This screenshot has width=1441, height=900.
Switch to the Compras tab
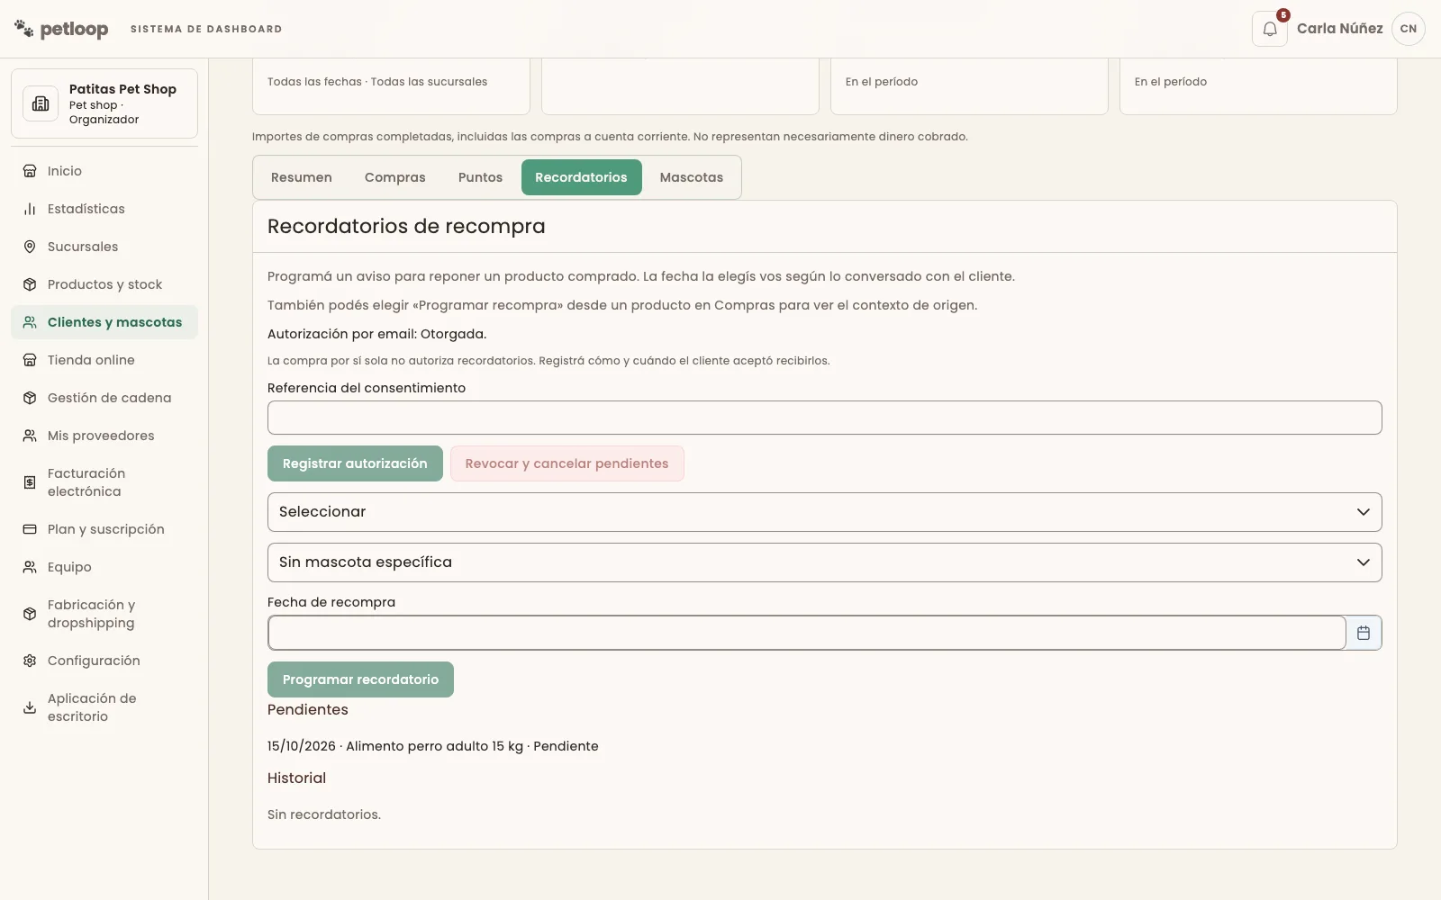pos(395,177)
